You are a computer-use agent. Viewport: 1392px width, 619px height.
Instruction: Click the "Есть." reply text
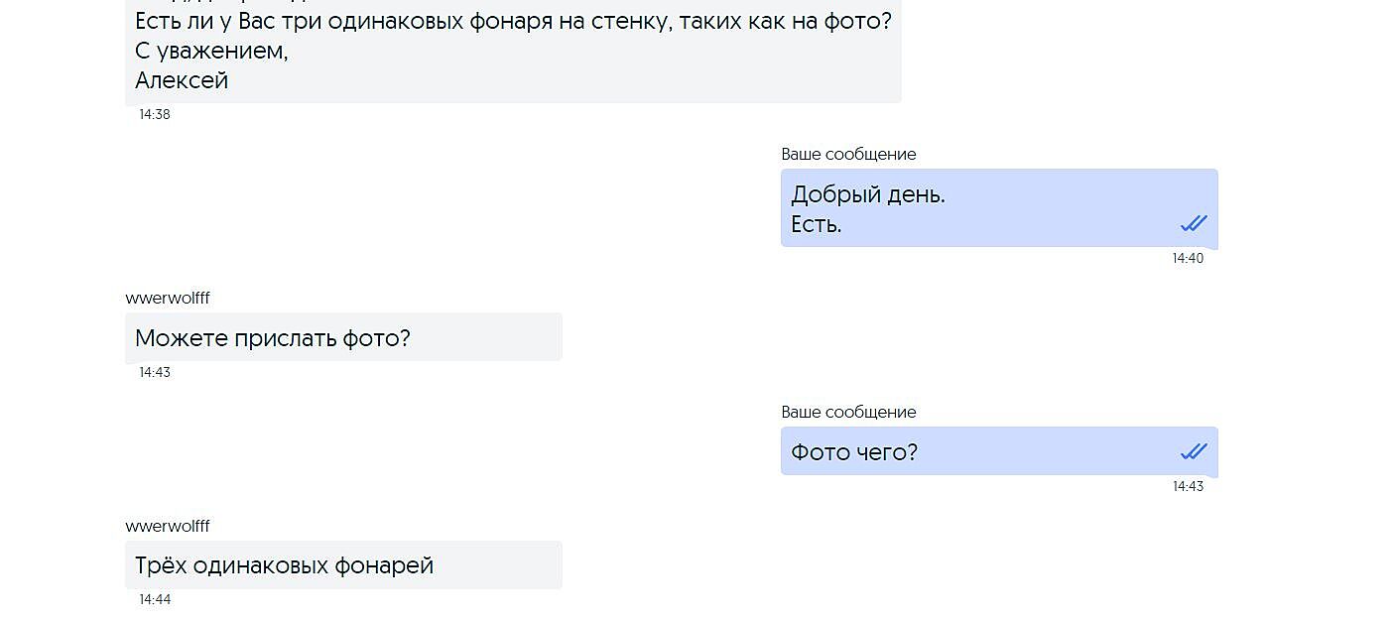coord(817,224)
